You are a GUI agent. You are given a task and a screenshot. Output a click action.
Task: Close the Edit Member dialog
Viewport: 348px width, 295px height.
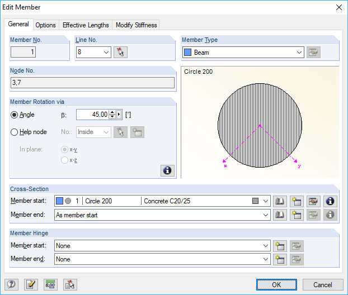(x=339, y=7)
